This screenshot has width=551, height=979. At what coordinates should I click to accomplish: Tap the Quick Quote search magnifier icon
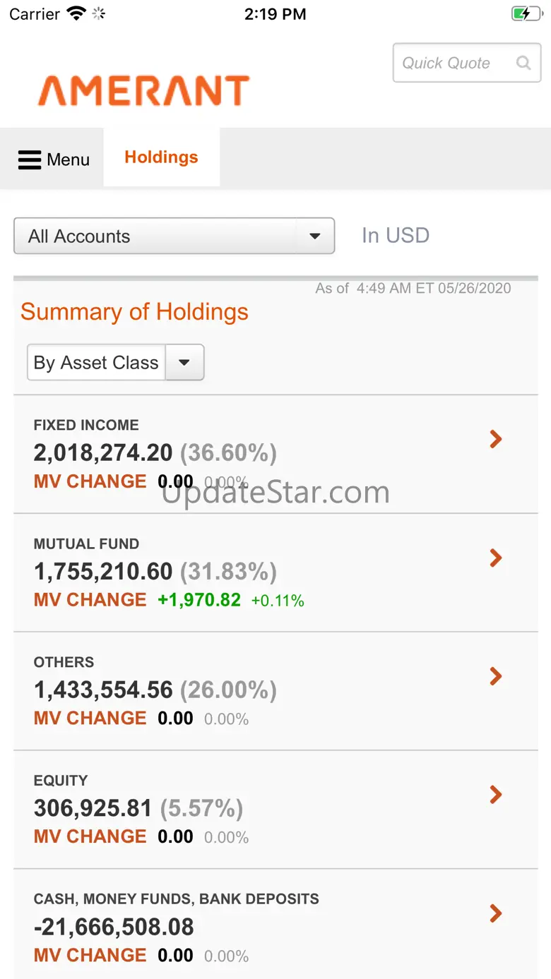click(523, 63)
